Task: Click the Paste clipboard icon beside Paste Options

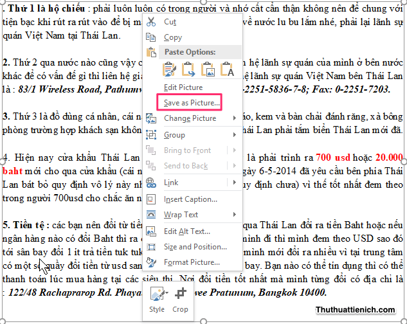Action: (151, 52)
